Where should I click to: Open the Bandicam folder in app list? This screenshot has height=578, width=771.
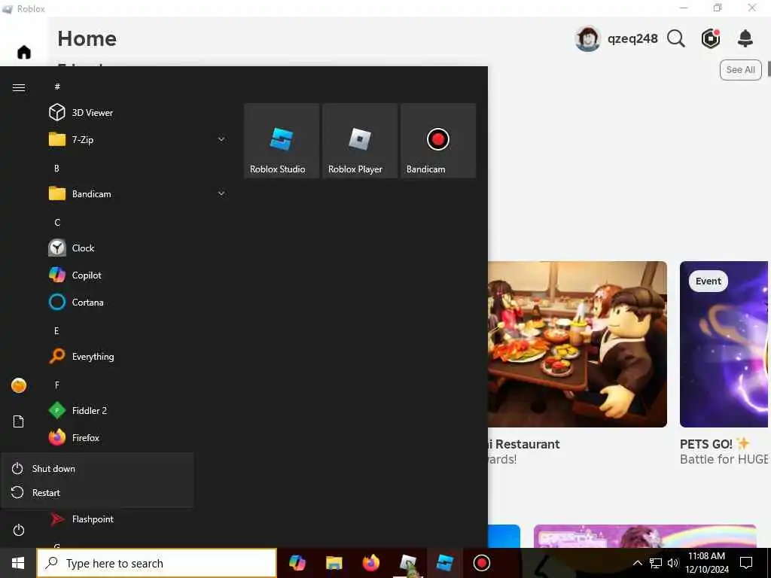point(138,193)
